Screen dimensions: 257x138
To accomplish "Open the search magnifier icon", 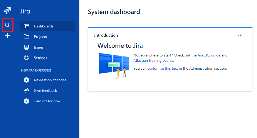I will coord(7,25).
